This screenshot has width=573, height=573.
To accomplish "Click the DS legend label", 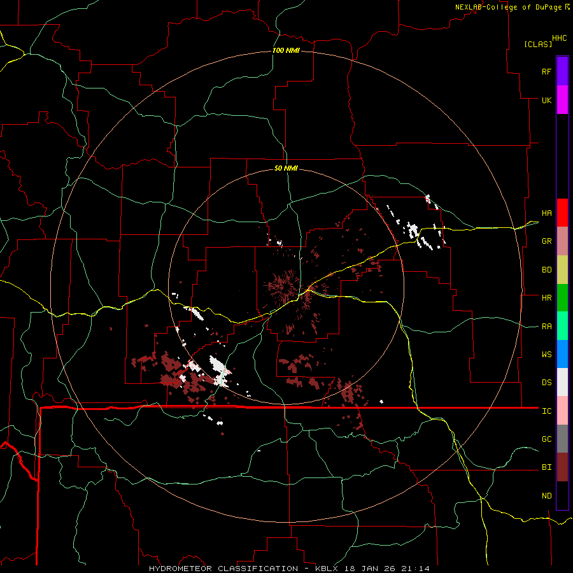I will pos(546,383).
